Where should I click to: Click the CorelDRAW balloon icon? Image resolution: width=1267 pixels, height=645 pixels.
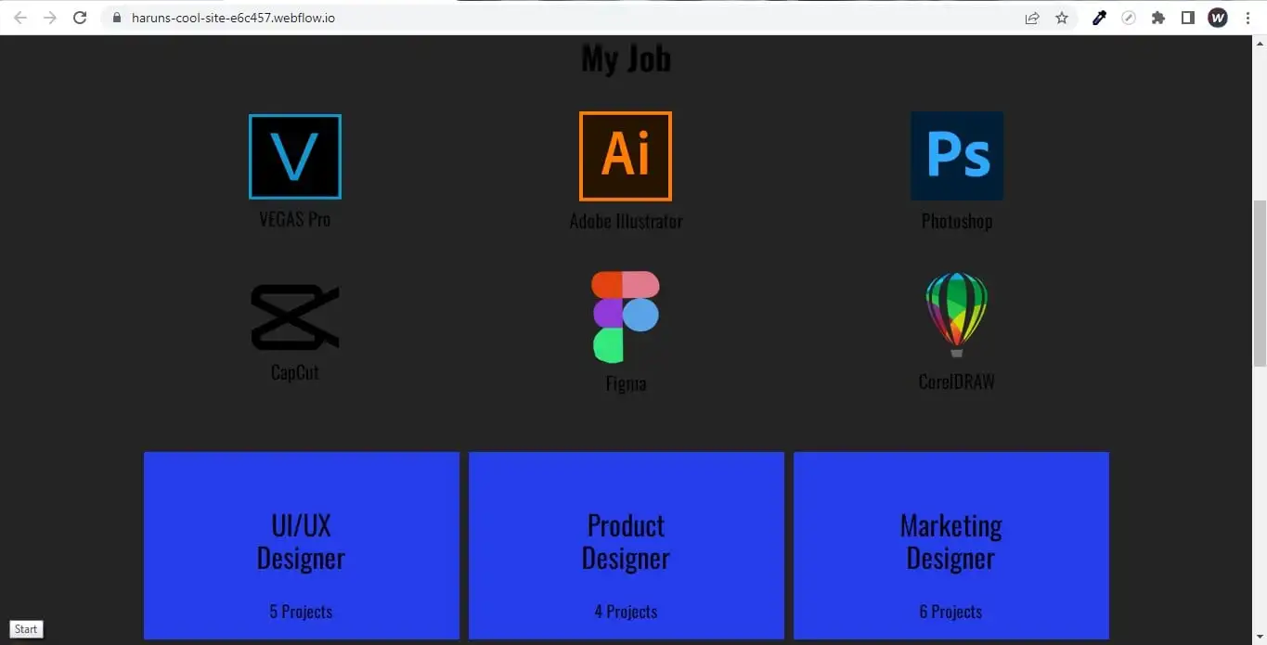(956, 316)
